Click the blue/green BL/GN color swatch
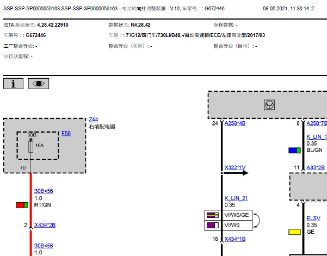 tap(295, 151)
